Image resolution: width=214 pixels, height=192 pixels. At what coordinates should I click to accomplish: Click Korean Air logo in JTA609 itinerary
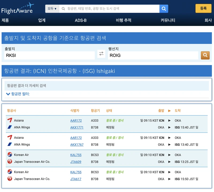coord(10,155)
